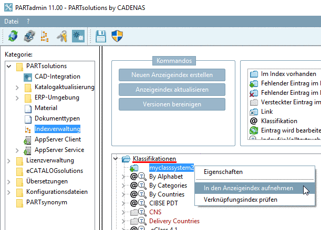The width and height of the screenshot is (321, 230).
Task: Expand the CNS classification entry
Action: tap(123, 212)
